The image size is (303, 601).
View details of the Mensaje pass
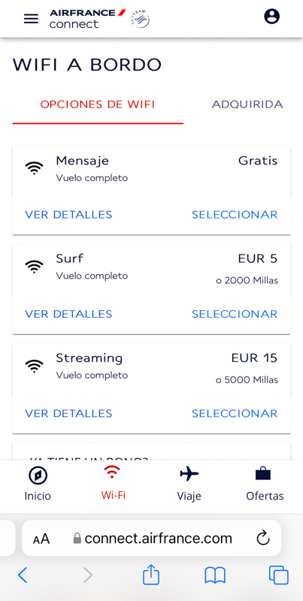click(x=68, y=215)
